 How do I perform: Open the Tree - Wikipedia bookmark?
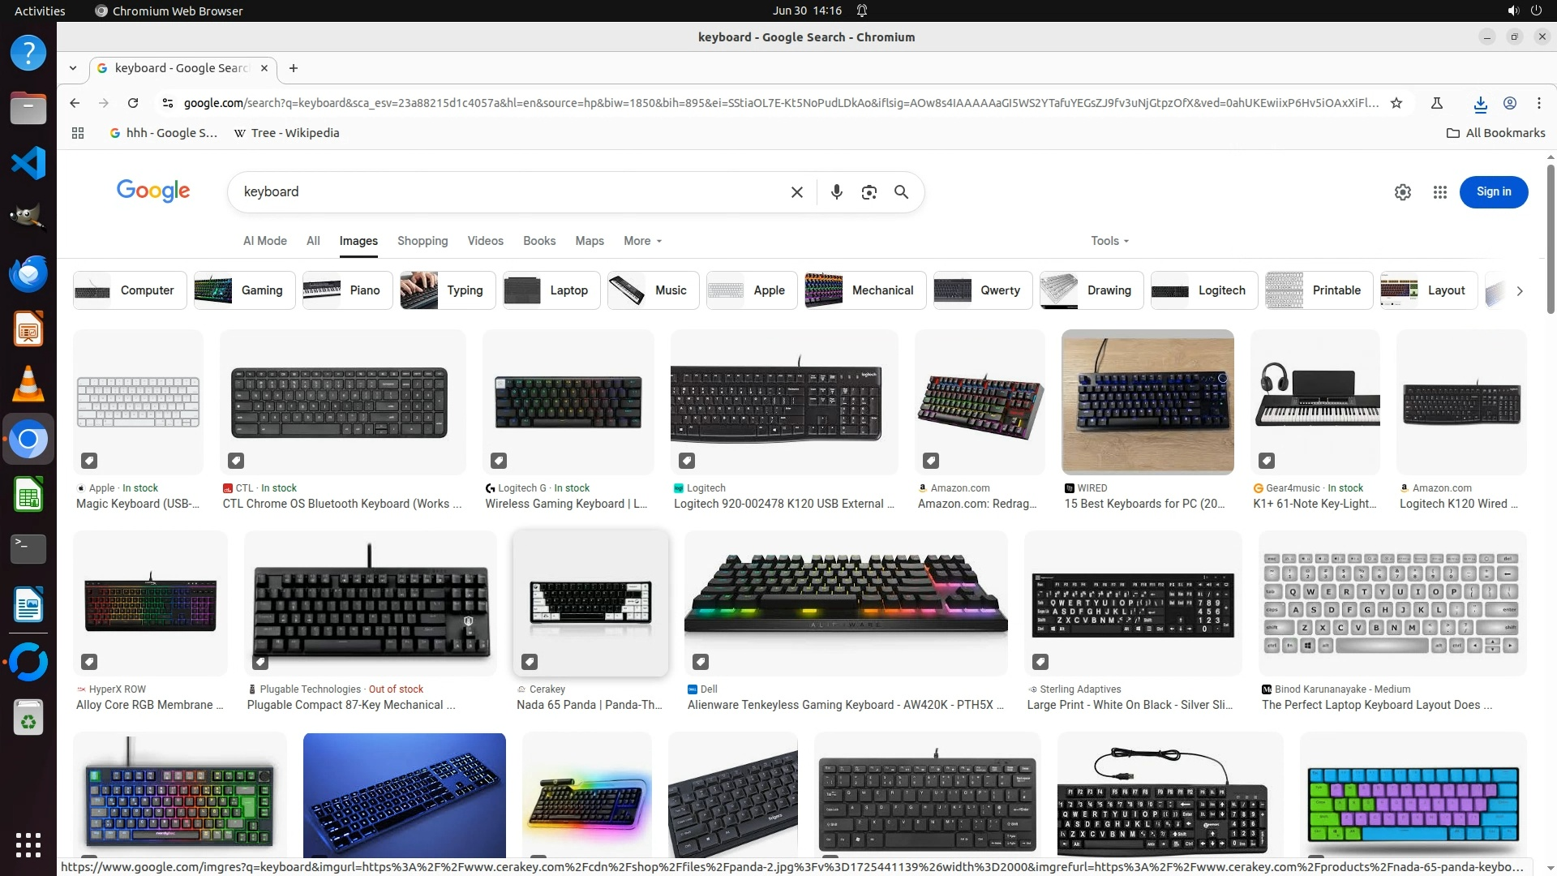click(286, 133)
